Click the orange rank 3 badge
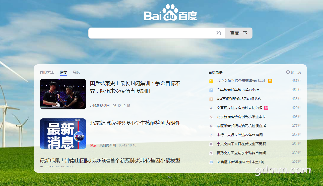This screenshot has width=323, height=186. tap(211, 99)
